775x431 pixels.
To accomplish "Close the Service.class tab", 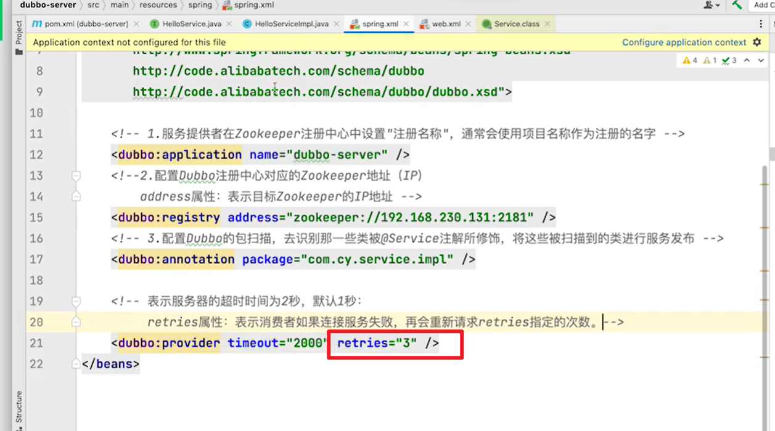I will click(x=547, y=24).
